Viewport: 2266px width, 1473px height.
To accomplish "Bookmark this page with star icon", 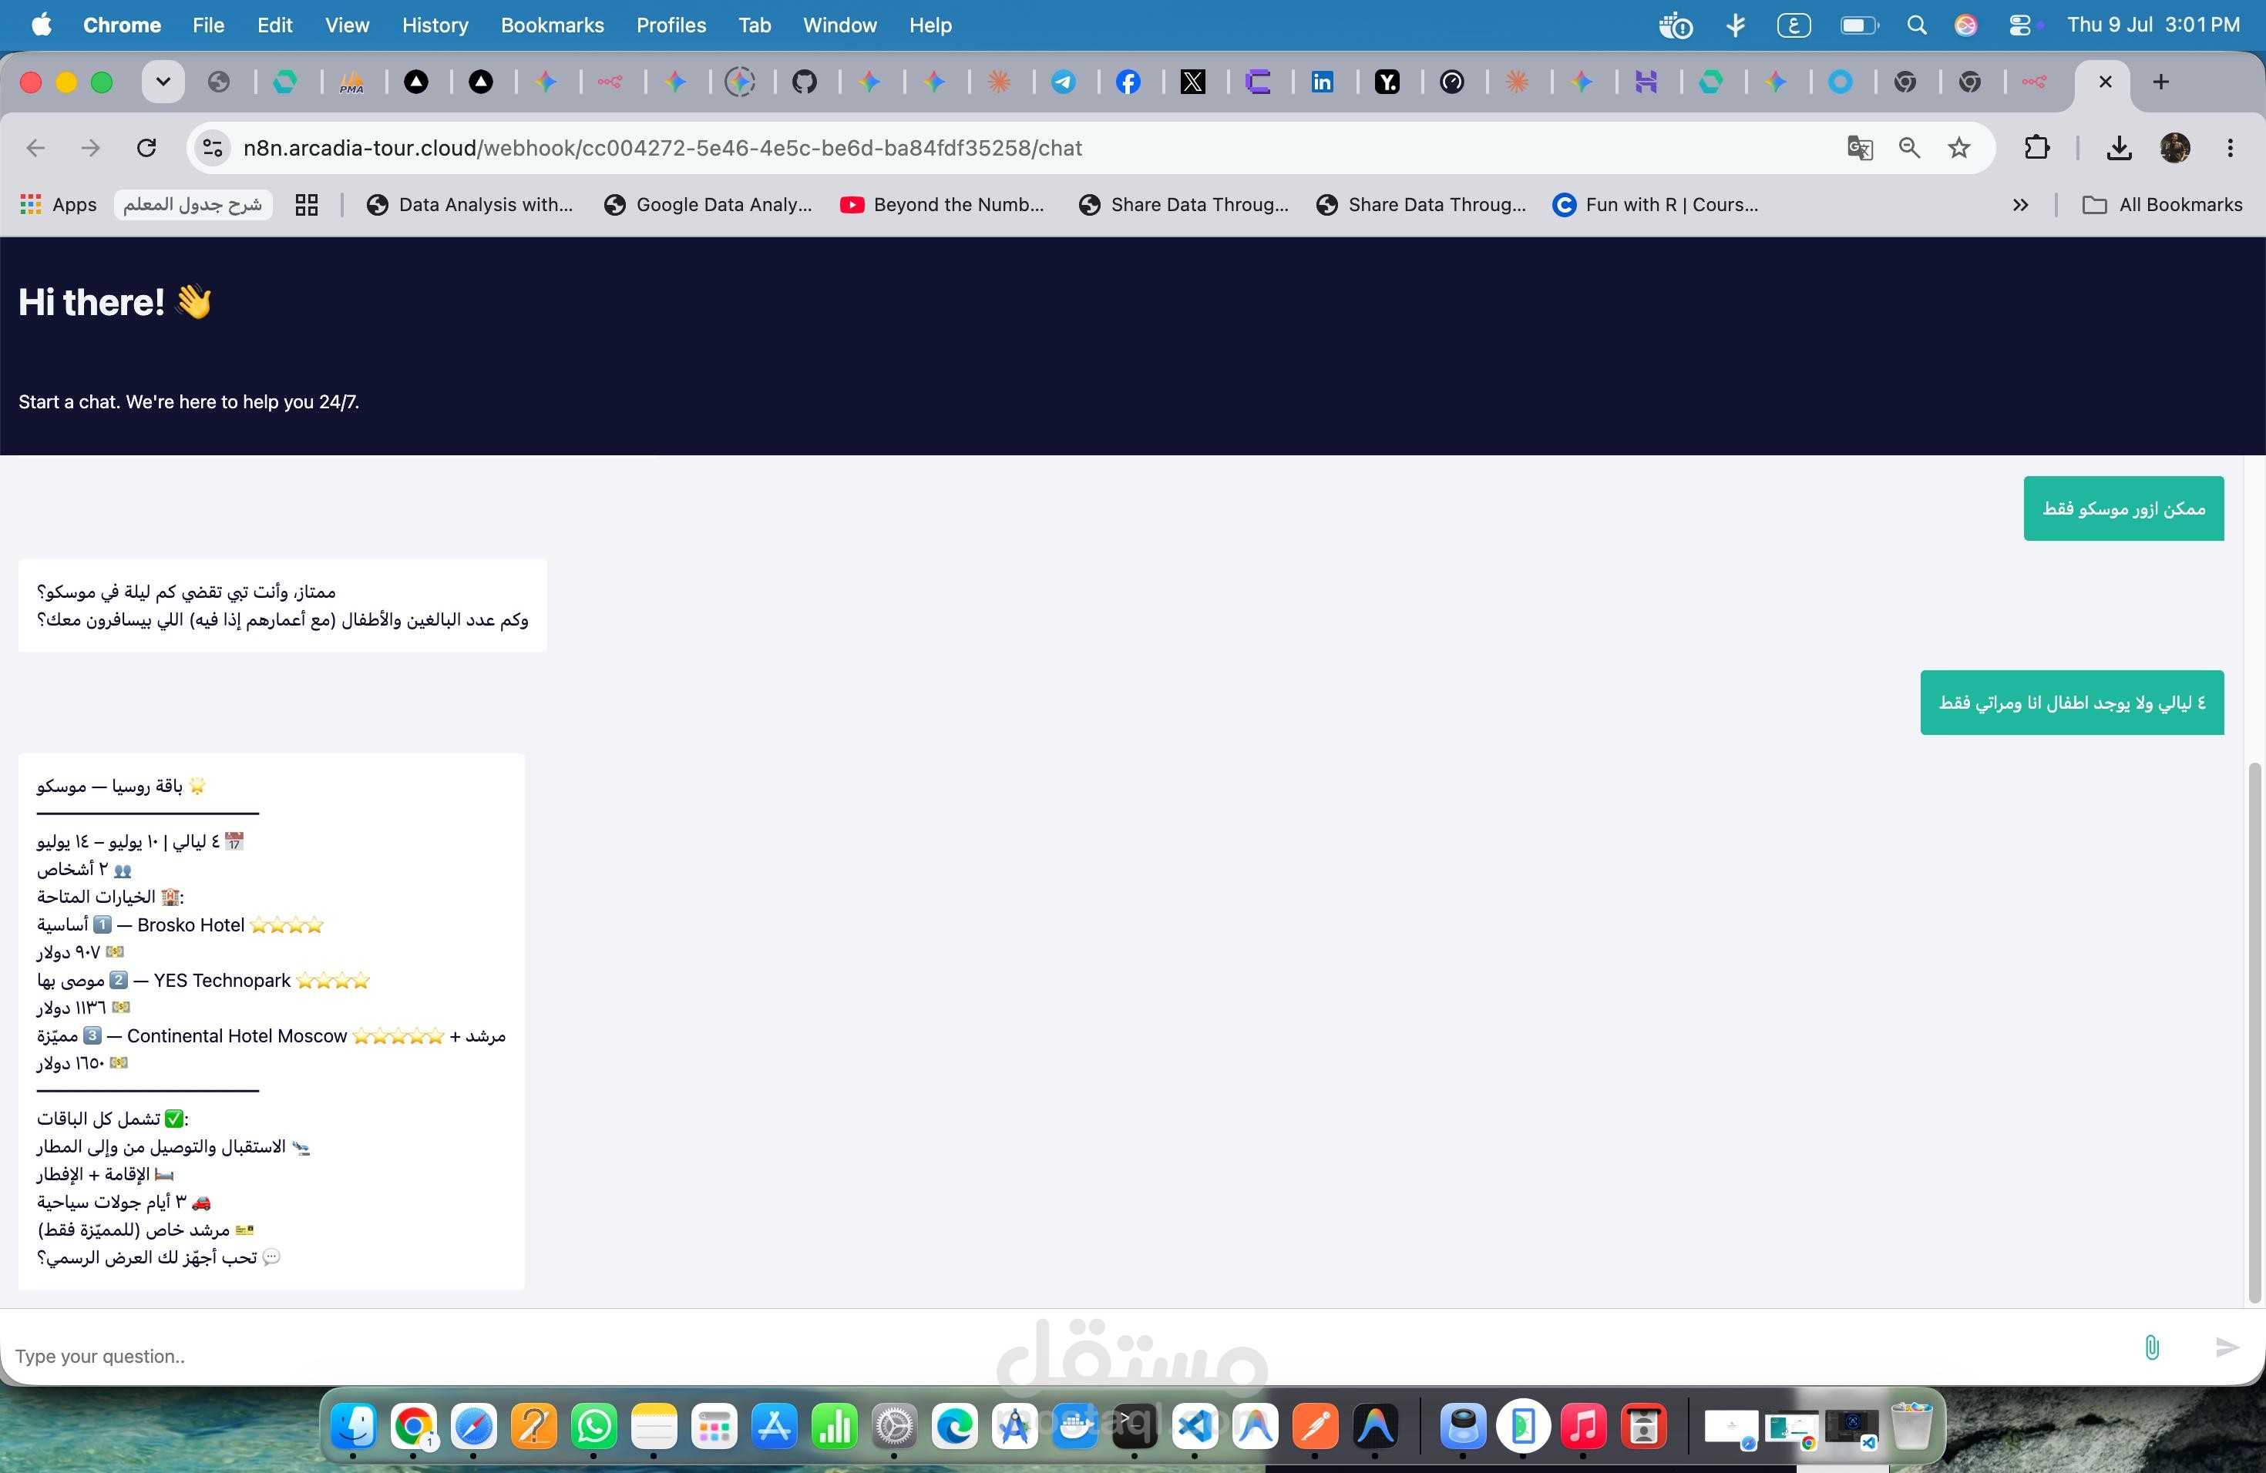I will point(1959,149).
